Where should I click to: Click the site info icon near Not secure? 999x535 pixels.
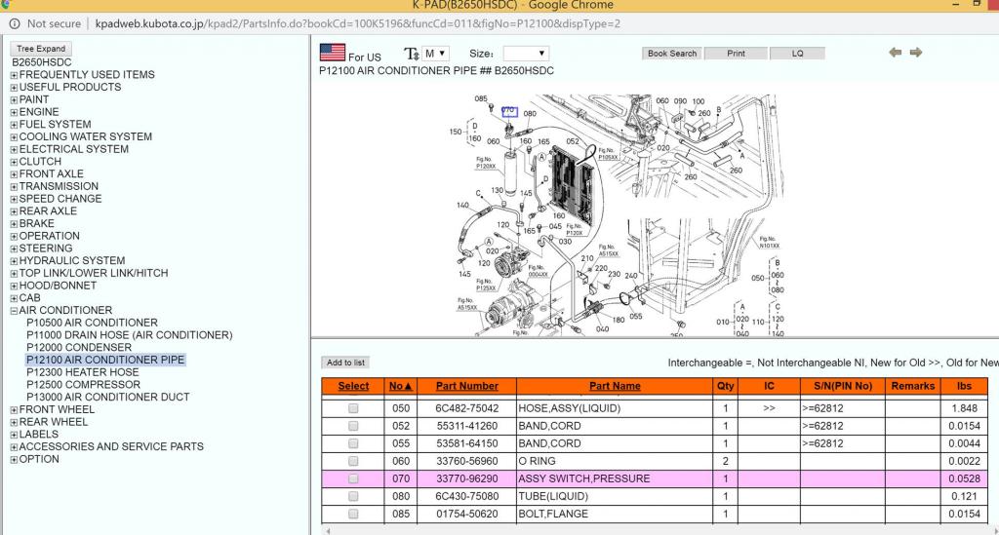click(14, 23)
